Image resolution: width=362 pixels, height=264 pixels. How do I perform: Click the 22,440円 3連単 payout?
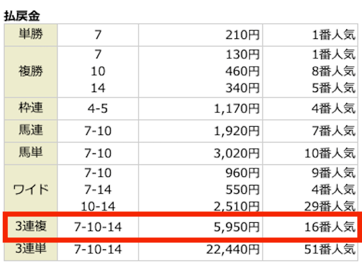click(x=233, y=250)
